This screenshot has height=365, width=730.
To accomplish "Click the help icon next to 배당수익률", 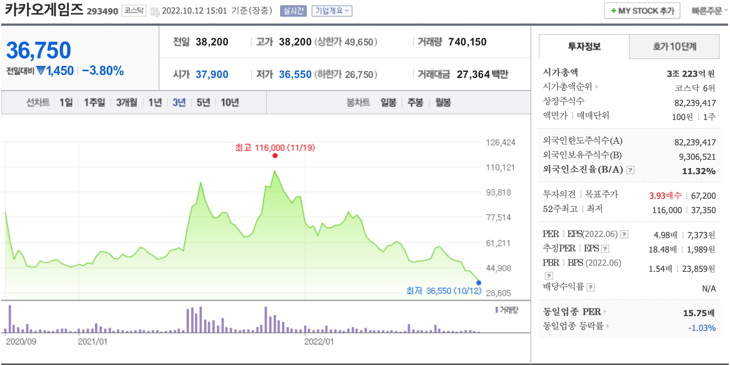I will tap(590, 288).
